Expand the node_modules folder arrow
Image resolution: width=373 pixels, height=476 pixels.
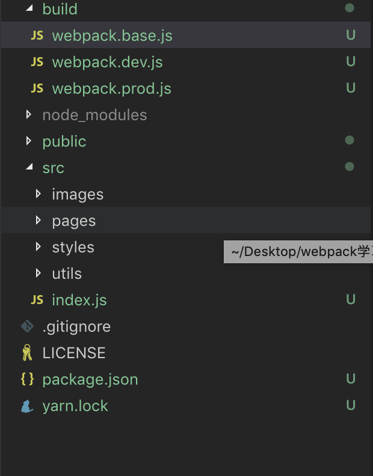[x=28, y=114]
